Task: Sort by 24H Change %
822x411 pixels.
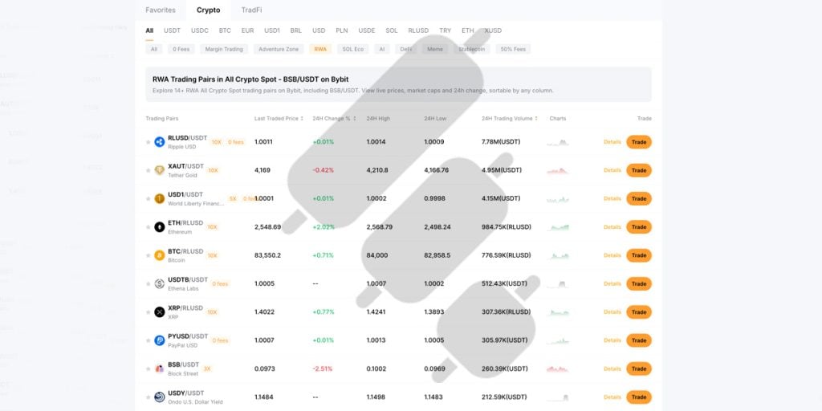Action: pyautogui.click(x=334, y=119)
